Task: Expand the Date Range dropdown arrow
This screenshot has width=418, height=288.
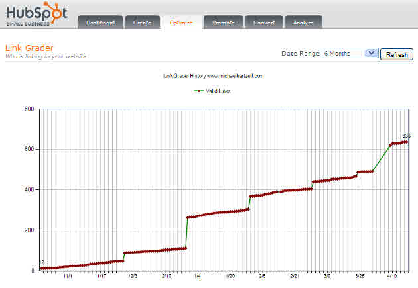Action: (x=371, y=53)
